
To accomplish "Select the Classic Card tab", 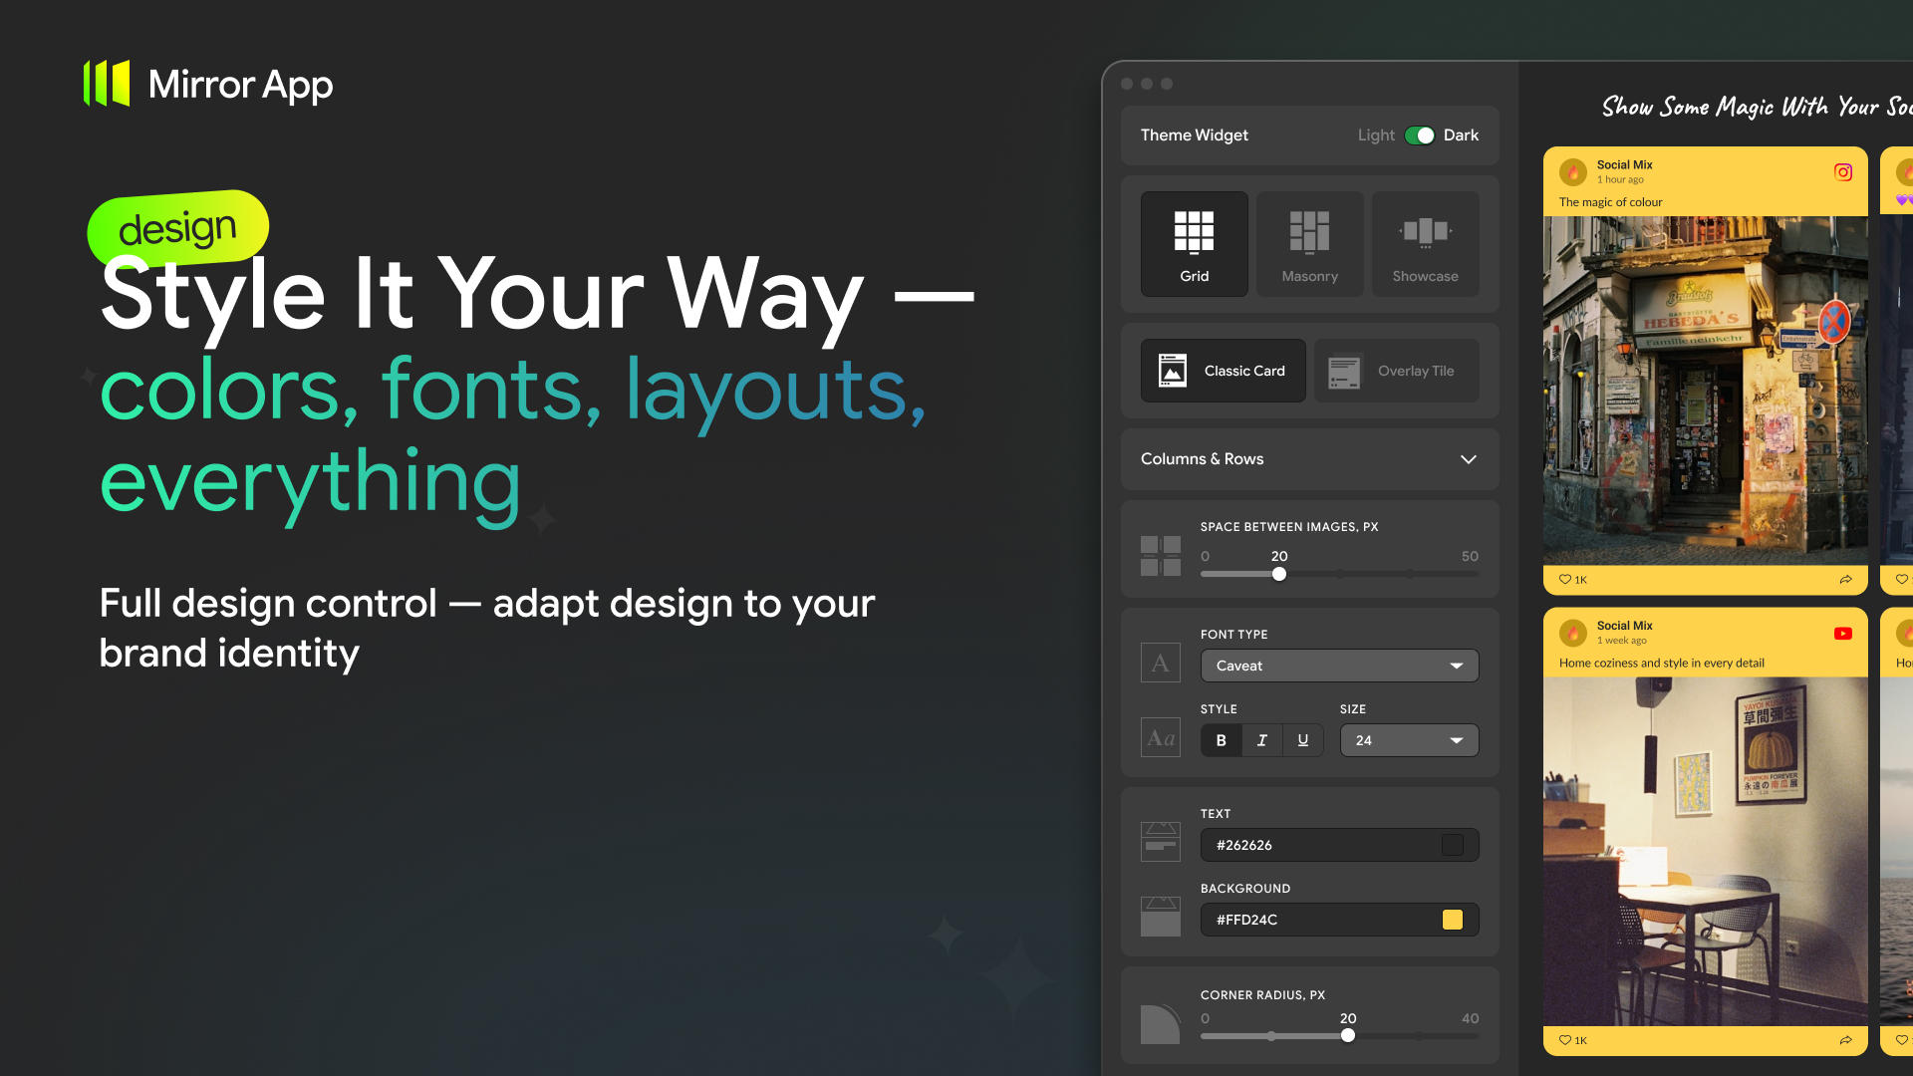I will click(x=1224, y=371).
